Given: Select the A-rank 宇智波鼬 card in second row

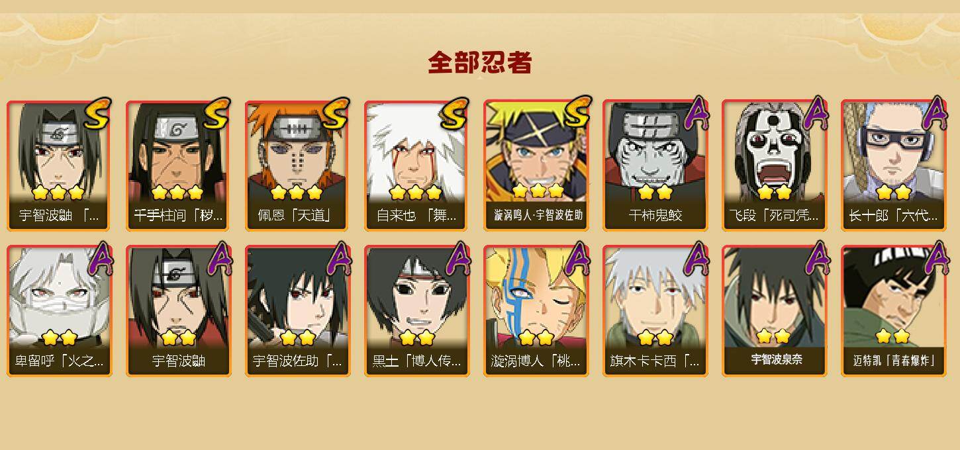Looking at the screenshot, I should click(179, 310).
